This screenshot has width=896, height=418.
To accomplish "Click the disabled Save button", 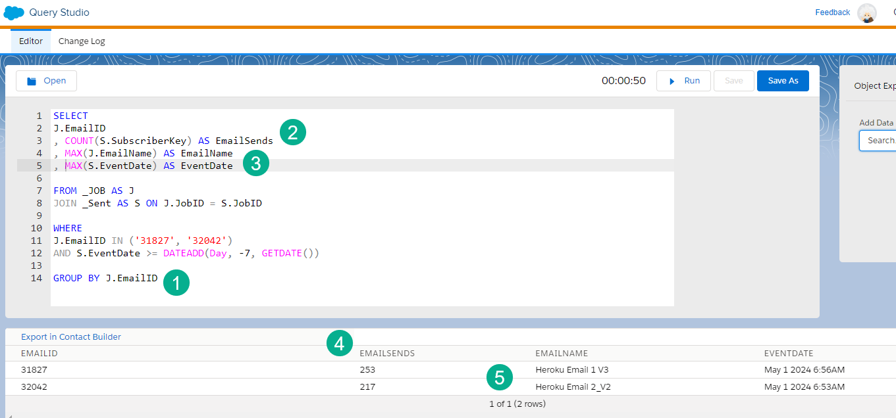I will (733, 80).
